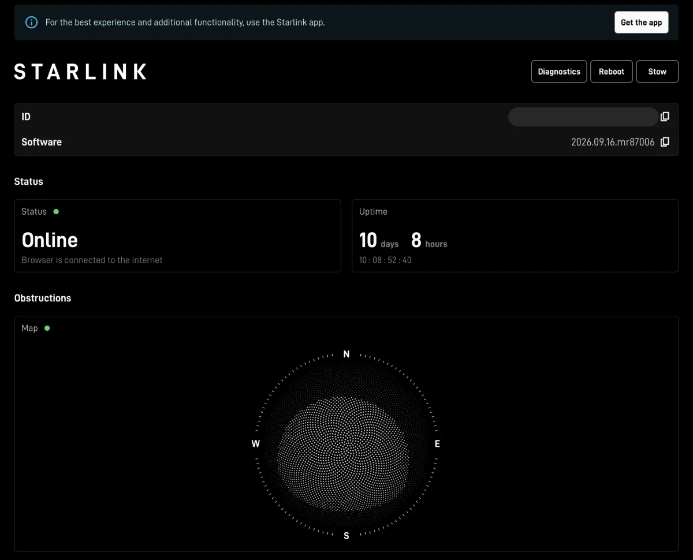Click the STARLINK logo
The image size is (693, 560).
80,72
